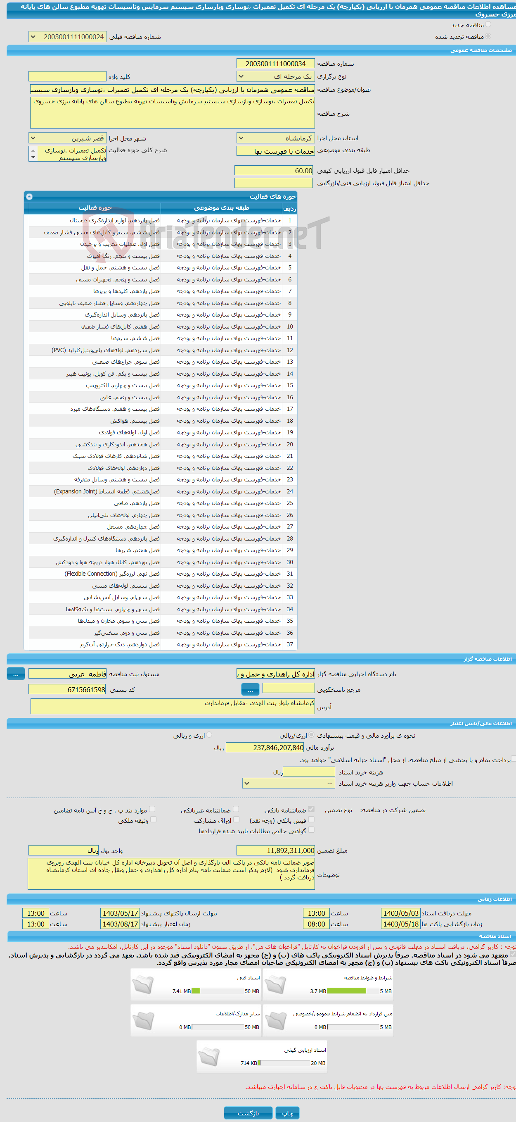Click the شرح مناقصه text area
This screenshot has width=516, height=1122.
coord(172,112)
